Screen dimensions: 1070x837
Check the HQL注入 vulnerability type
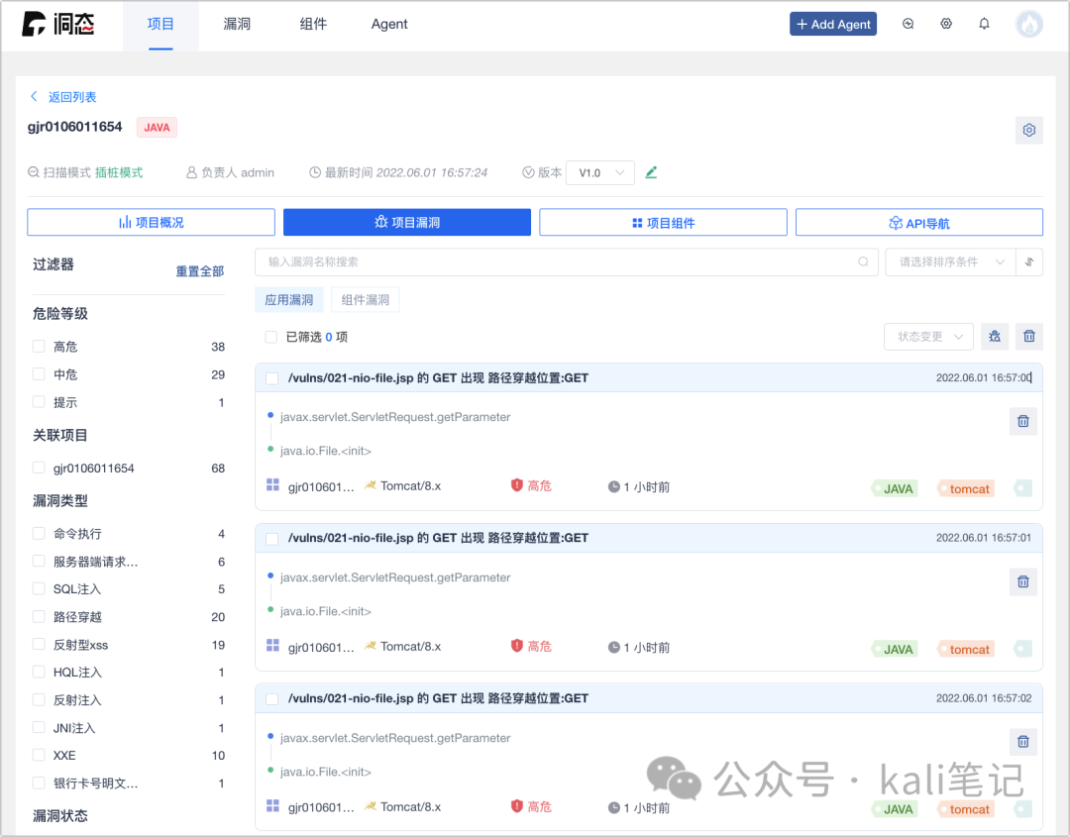point(39,672)
